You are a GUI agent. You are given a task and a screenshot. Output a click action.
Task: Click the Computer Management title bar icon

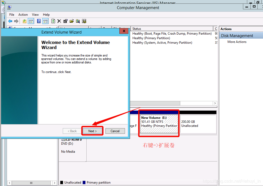pyautogui.click(x=9, y=7)
